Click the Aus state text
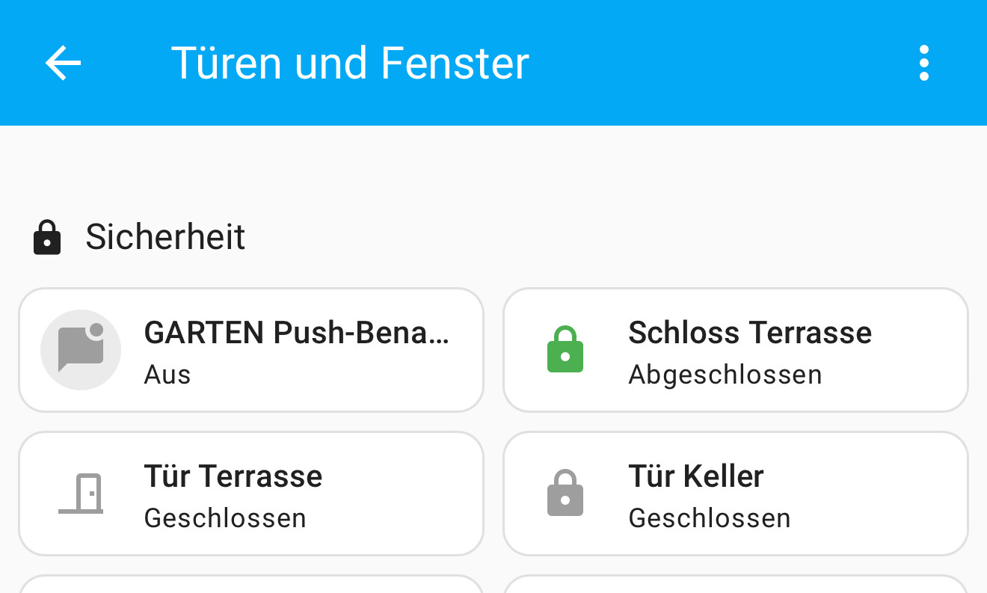This screenshot has height=593, width=987. point(167,375)
